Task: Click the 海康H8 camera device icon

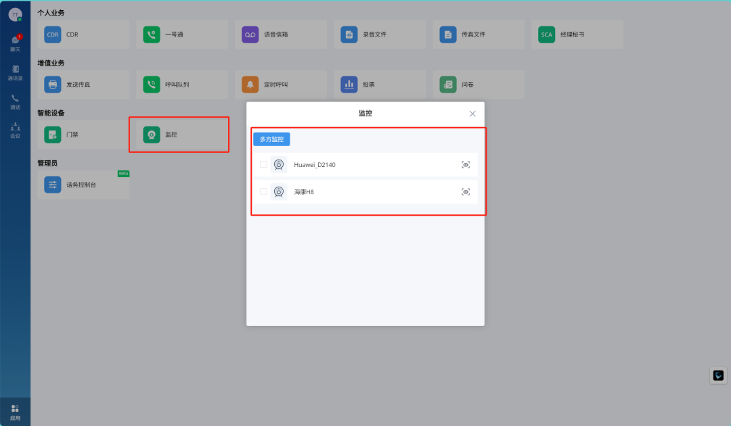Action: (x=279, y=192)
